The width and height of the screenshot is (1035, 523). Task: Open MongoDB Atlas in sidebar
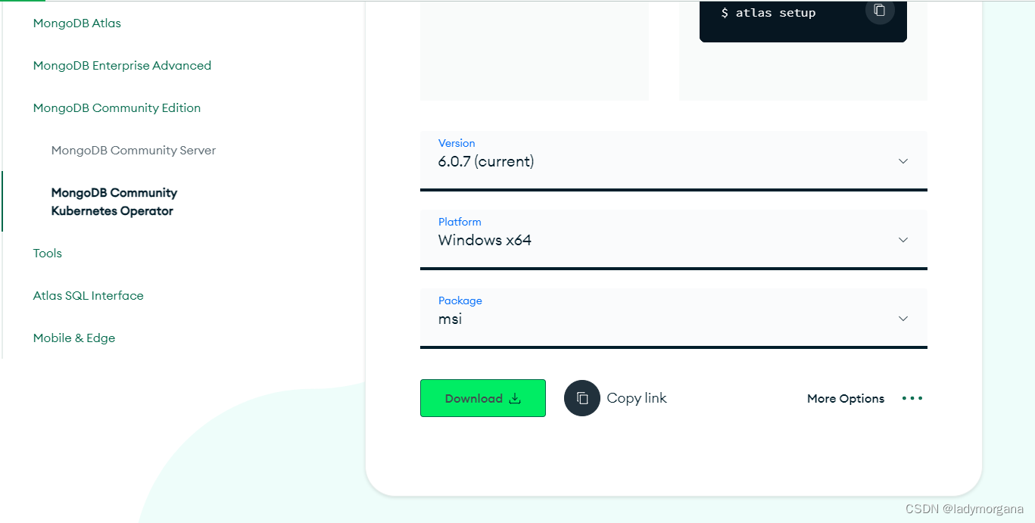[x=77, y=23]
